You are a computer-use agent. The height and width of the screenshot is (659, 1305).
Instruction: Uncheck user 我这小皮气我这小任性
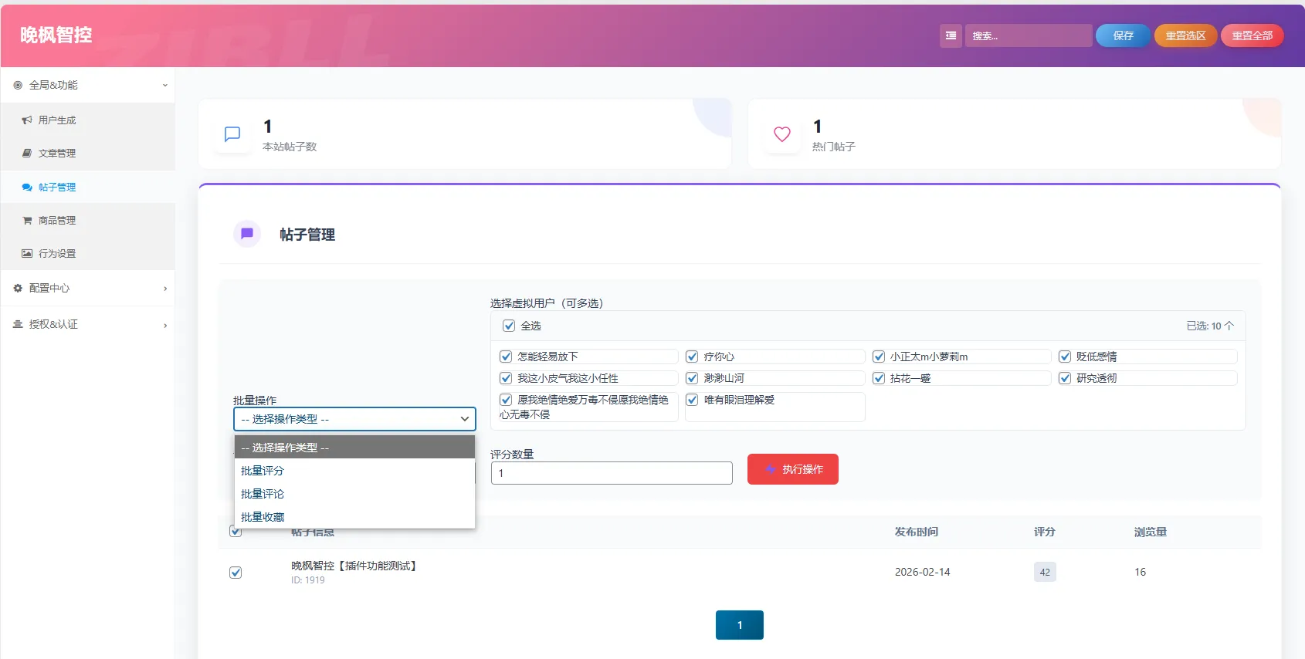click(x=506, y=378)
